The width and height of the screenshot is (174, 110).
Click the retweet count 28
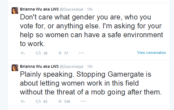[45, 53]
